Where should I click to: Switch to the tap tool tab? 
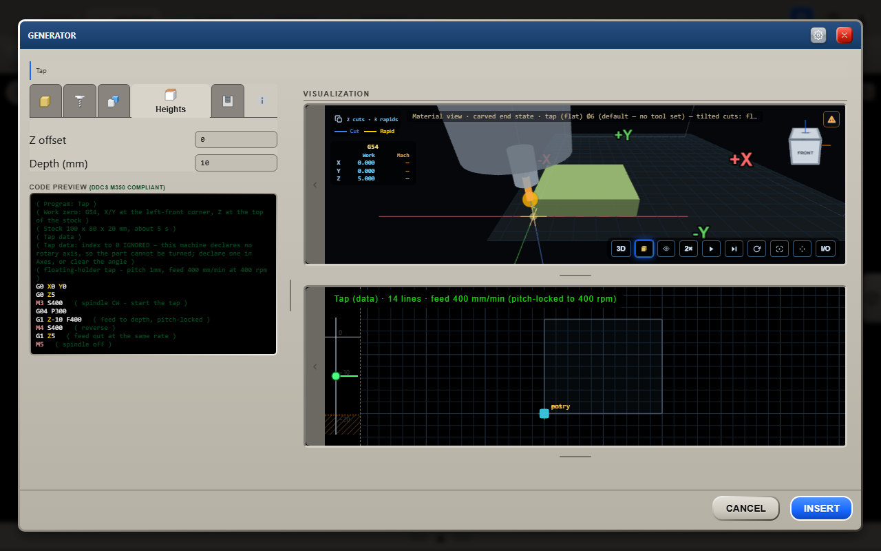click(80, 101)
